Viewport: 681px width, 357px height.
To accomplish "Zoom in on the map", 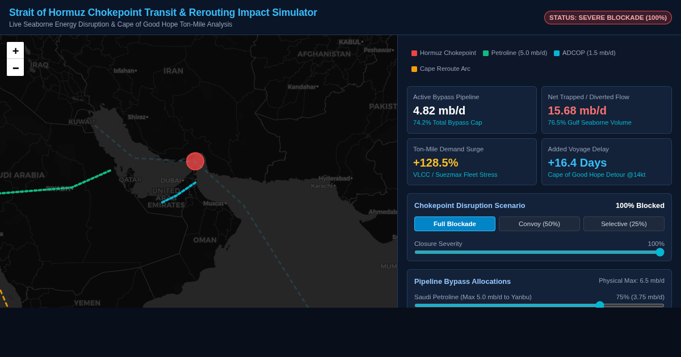I will [x=15, y=50].
